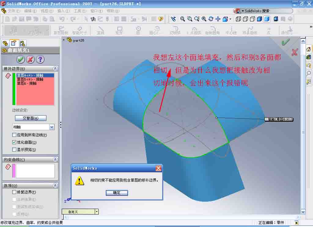Open help for surface fill panel
Image resolution: width=313 pixels, height=227 pixels.
(x=40, y=60)
